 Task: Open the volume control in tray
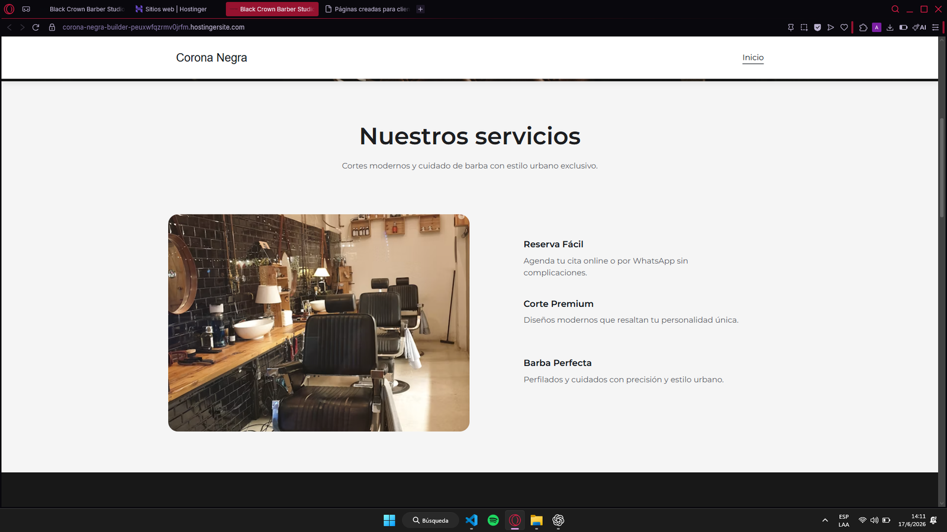(x=874, y=520)
